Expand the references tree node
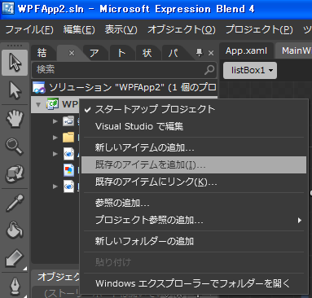This screenshot has width=312, height=298. (x=55, y=121)
